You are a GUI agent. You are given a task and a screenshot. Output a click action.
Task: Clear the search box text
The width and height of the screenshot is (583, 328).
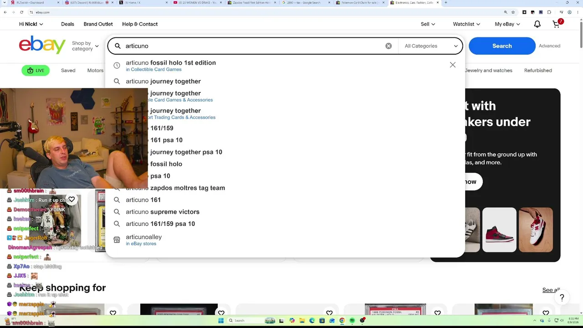click(x=389, y=46)
